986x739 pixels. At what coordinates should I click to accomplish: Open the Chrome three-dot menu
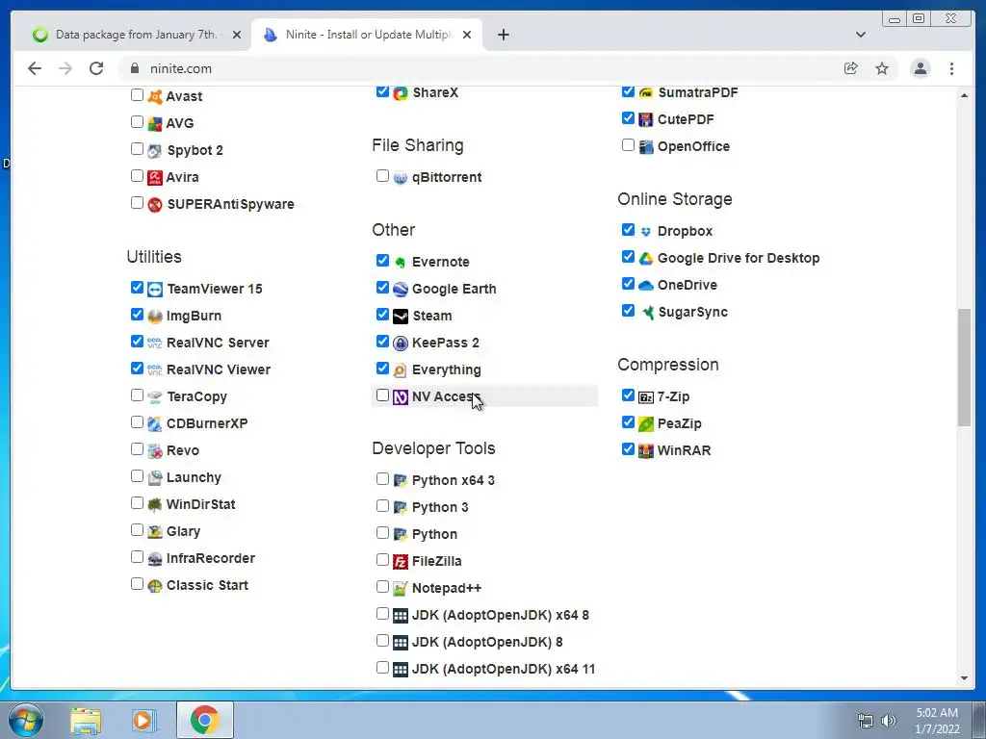[x=951, y=68]
